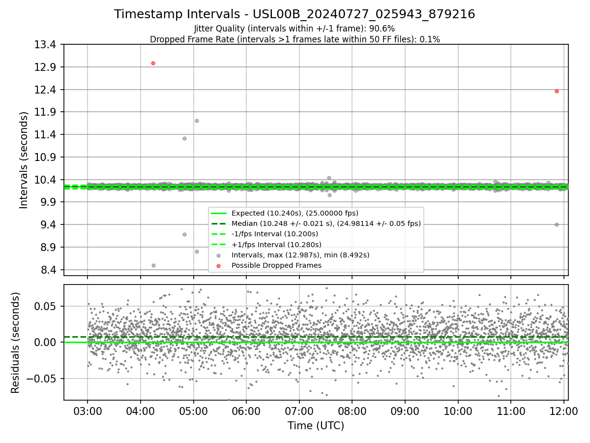This screenshot has height=443, width=590.
Task: Click the gray dot marker in the legend
Action: pos(219,255)
